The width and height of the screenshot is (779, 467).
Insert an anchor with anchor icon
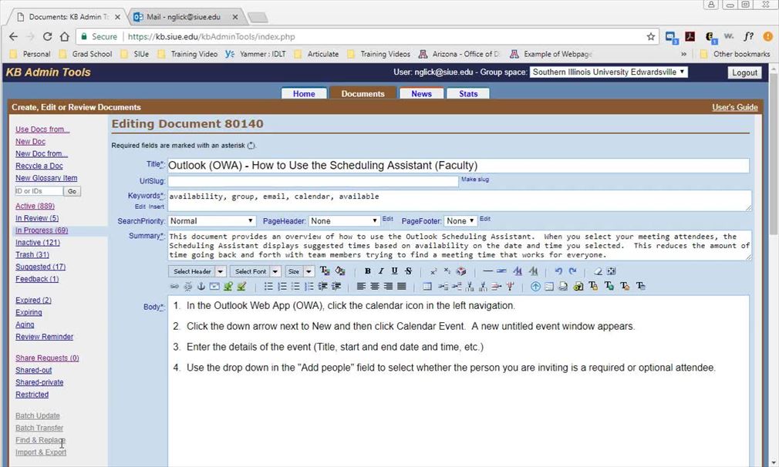coord(201,287)
